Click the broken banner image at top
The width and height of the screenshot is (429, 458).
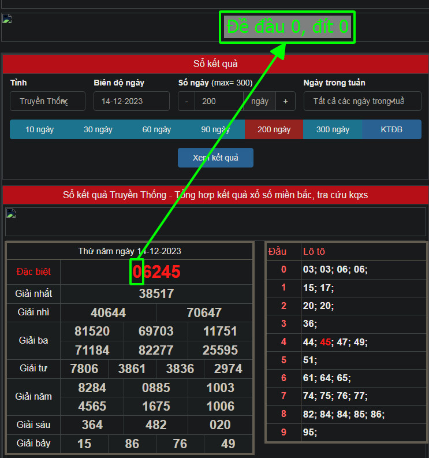(x=7, y=19)
